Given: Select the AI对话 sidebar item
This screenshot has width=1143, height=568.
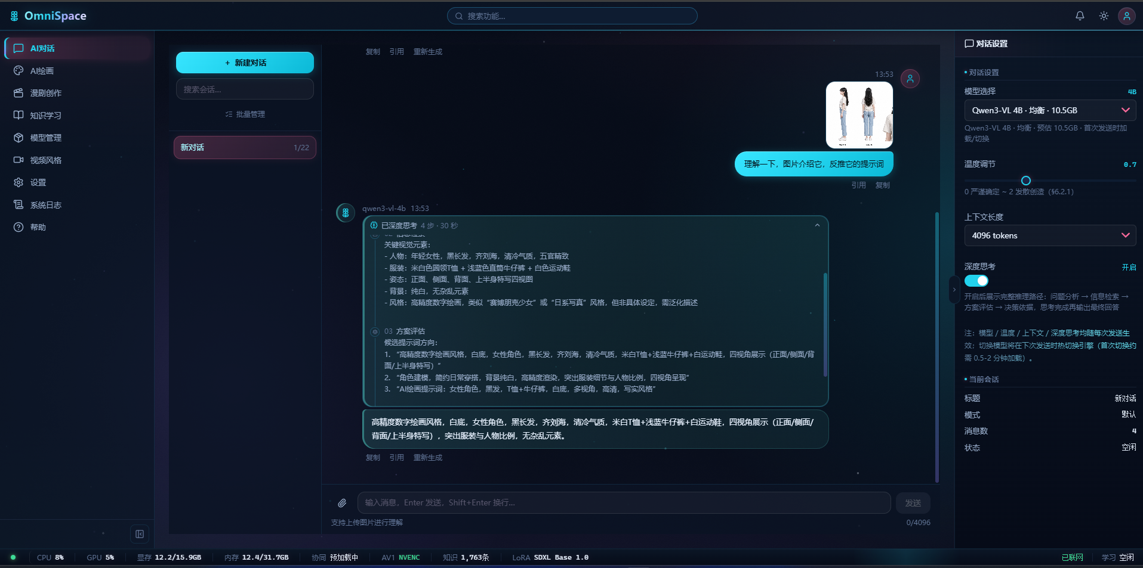Looking at the screenshot, I should click(78, 48).
